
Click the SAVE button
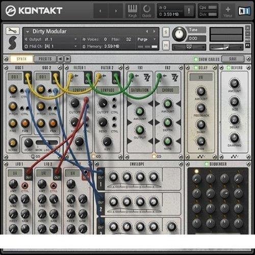pos(233,59)
